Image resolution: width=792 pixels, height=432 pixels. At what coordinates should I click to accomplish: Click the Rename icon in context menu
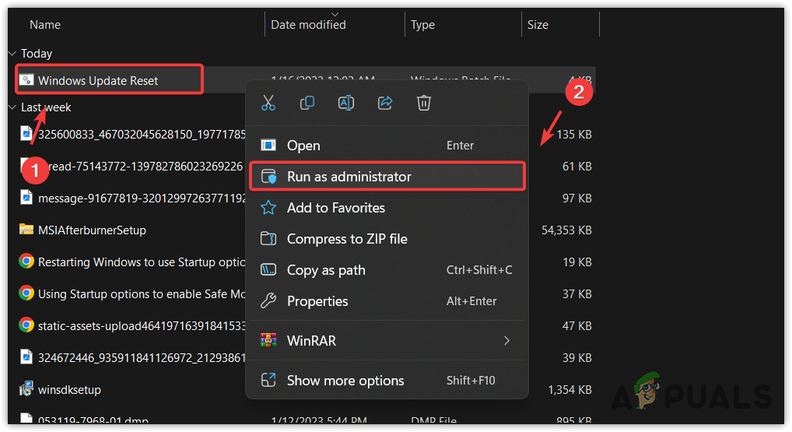(x=346, y=103)
